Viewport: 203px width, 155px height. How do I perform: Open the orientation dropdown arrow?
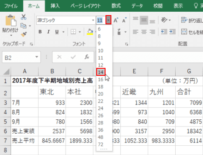click(170, 20)
